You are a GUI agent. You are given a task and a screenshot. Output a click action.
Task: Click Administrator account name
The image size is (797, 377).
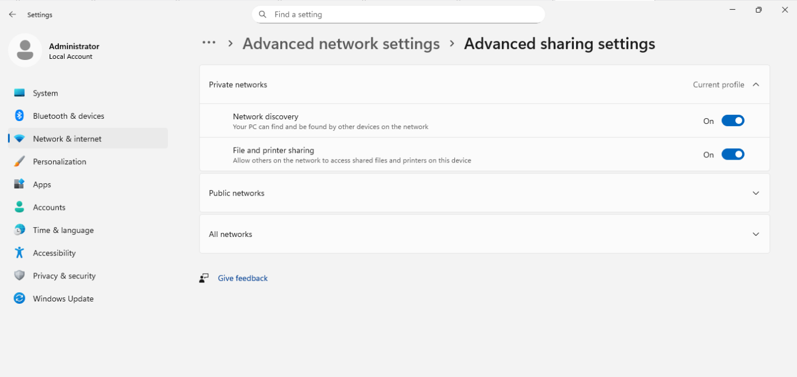coord(74,46)
